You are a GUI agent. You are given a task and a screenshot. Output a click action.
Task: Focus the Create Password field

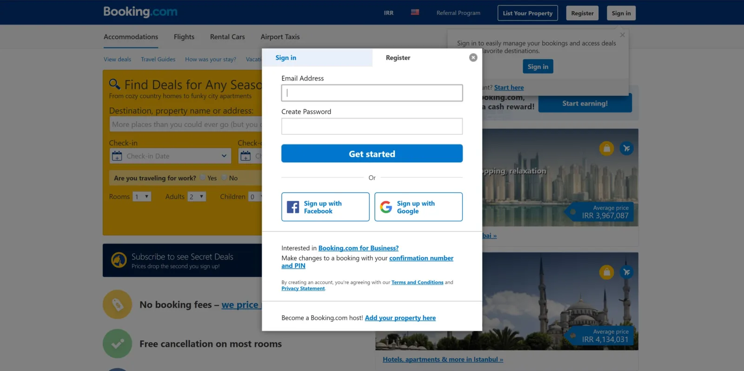372,126
